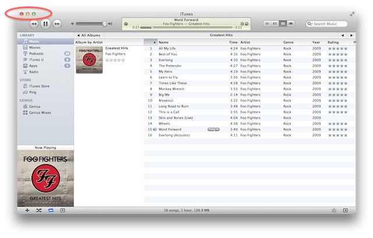373x238 pixels.
Task: Open the iTunes Store
Action: (x=45, y=86)
